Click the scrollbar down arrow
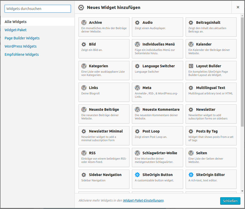The image size is (245, 209). point(242,191)
